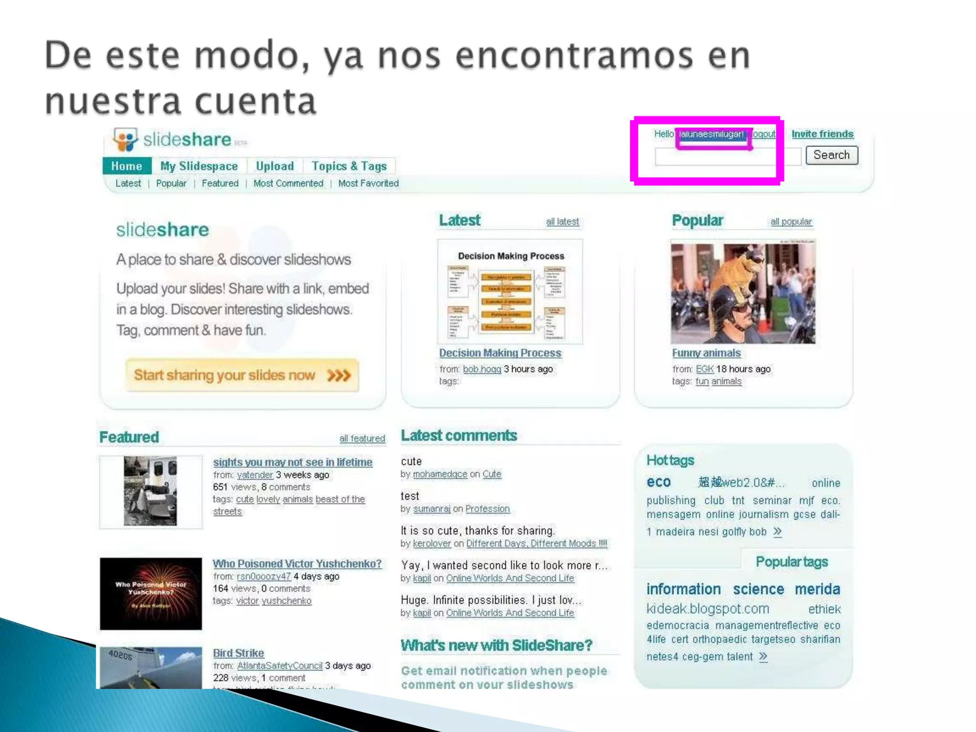Click the SlideShare logo icon
This screenshot has width=976, height=732.
point(126,140)
